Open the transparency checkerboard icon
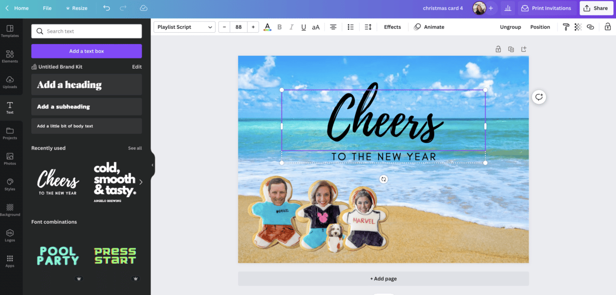This screenshot has width=616, height=295. click(578, 27)
